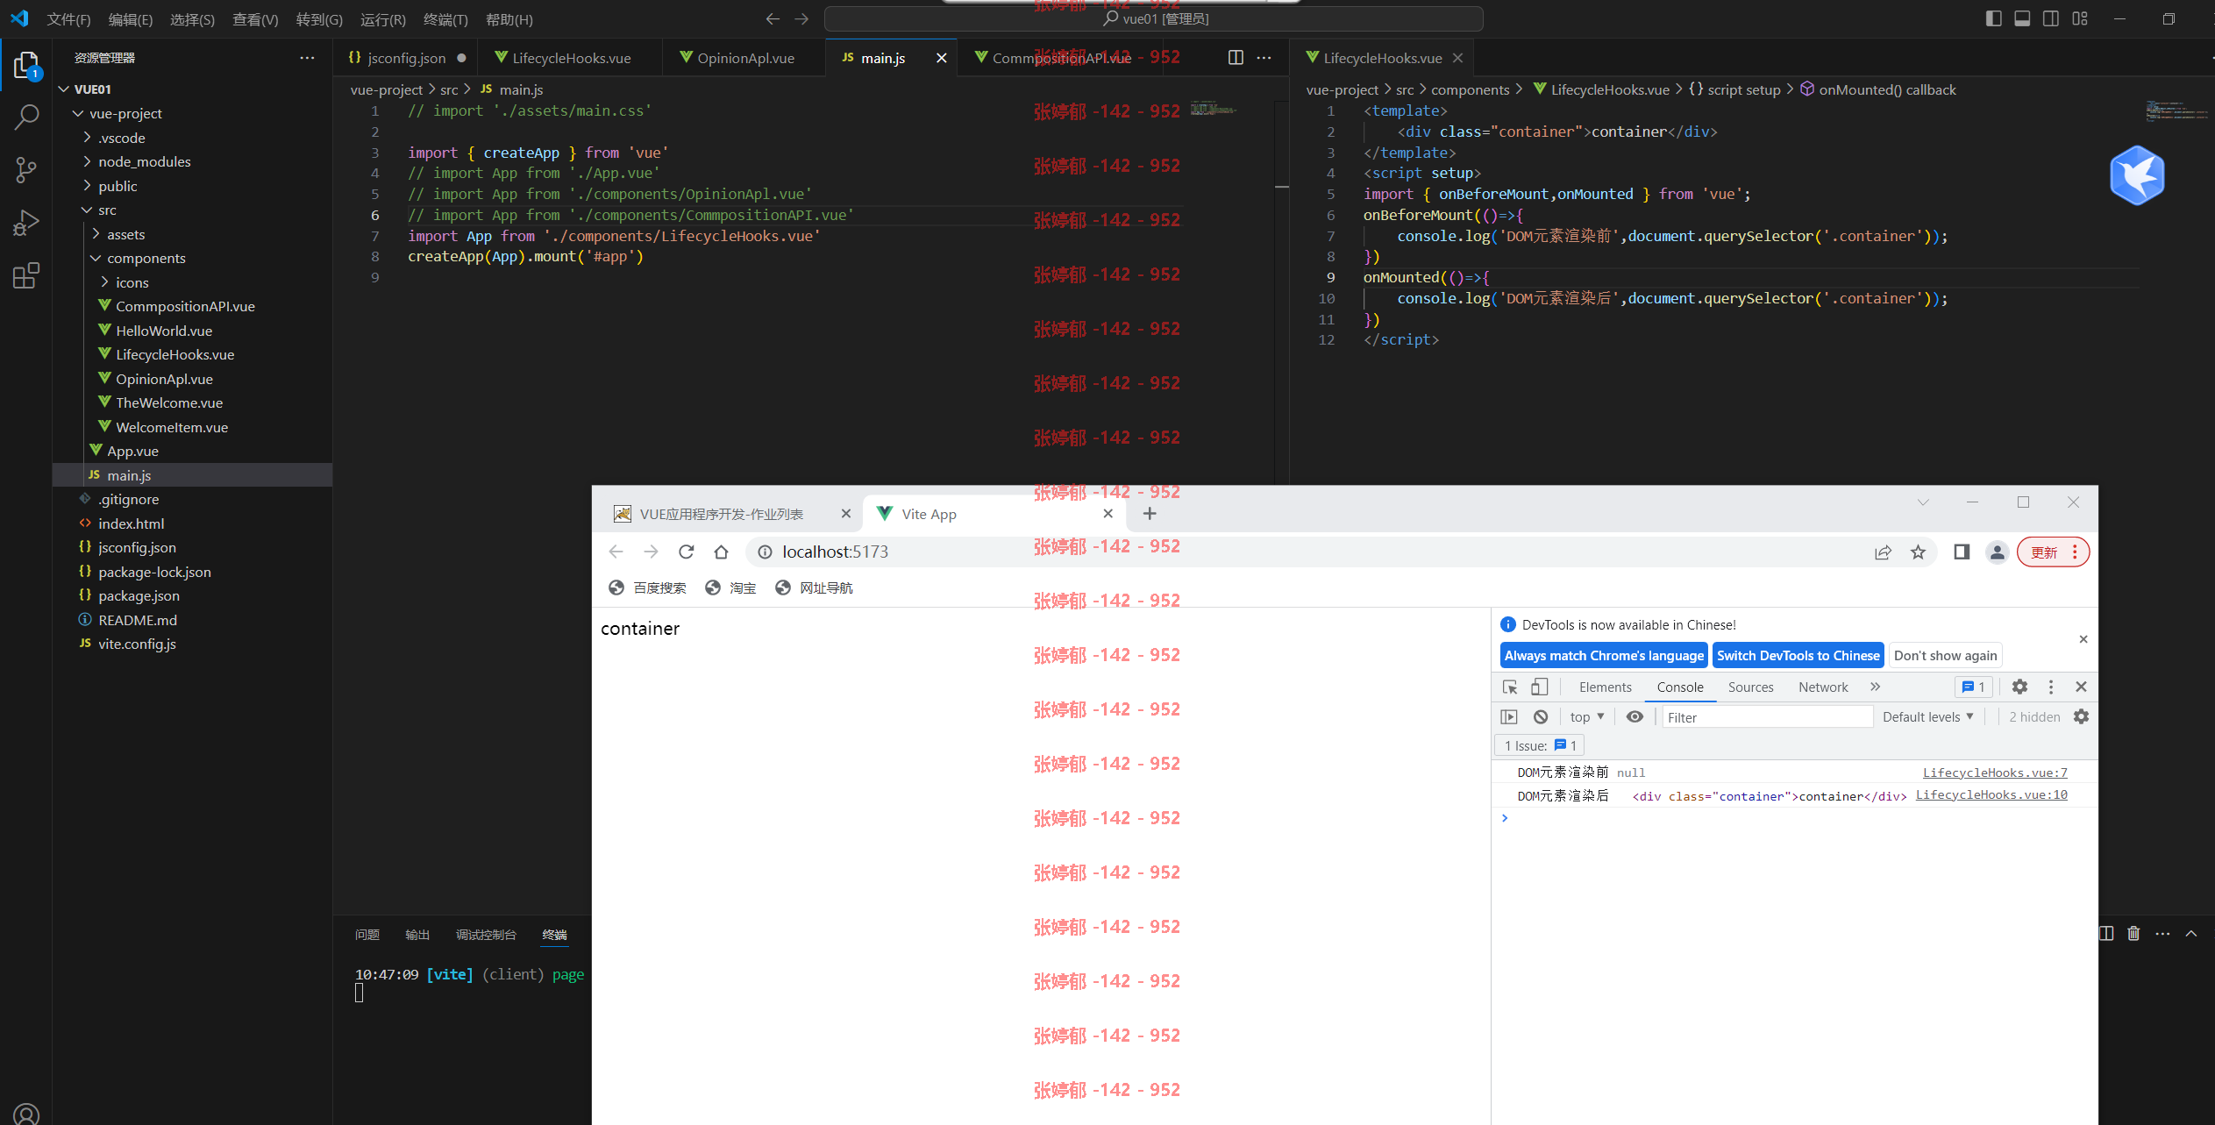2215x1125 pixels.
Task: Open LifecycleHooks.vue:7 source link
Action: [x=1995, y=773]
